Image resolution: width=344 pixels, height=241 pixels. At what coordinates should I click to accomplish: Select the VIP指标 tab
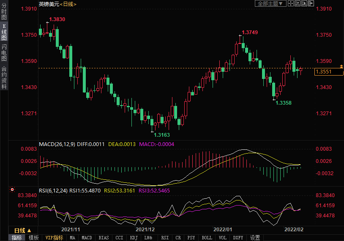54,238
